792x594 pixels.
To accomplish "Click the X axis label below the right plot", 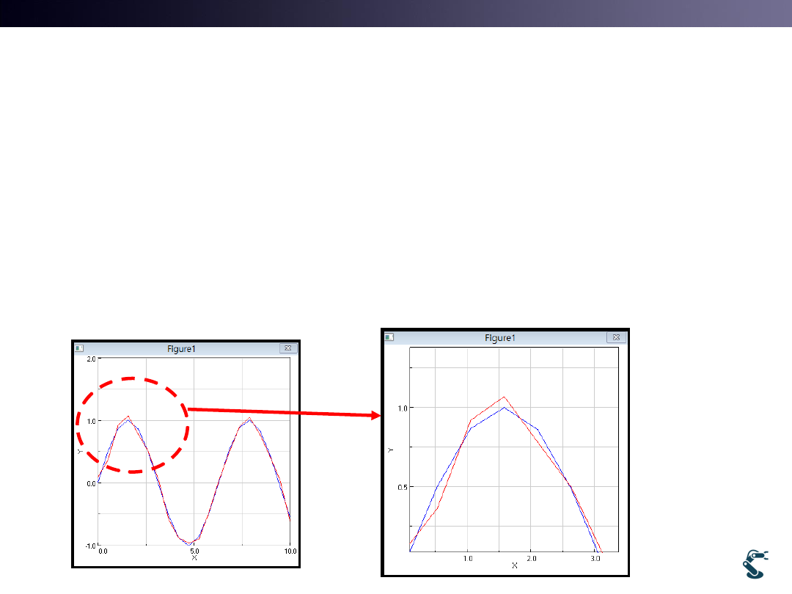I will click(514, 565).
